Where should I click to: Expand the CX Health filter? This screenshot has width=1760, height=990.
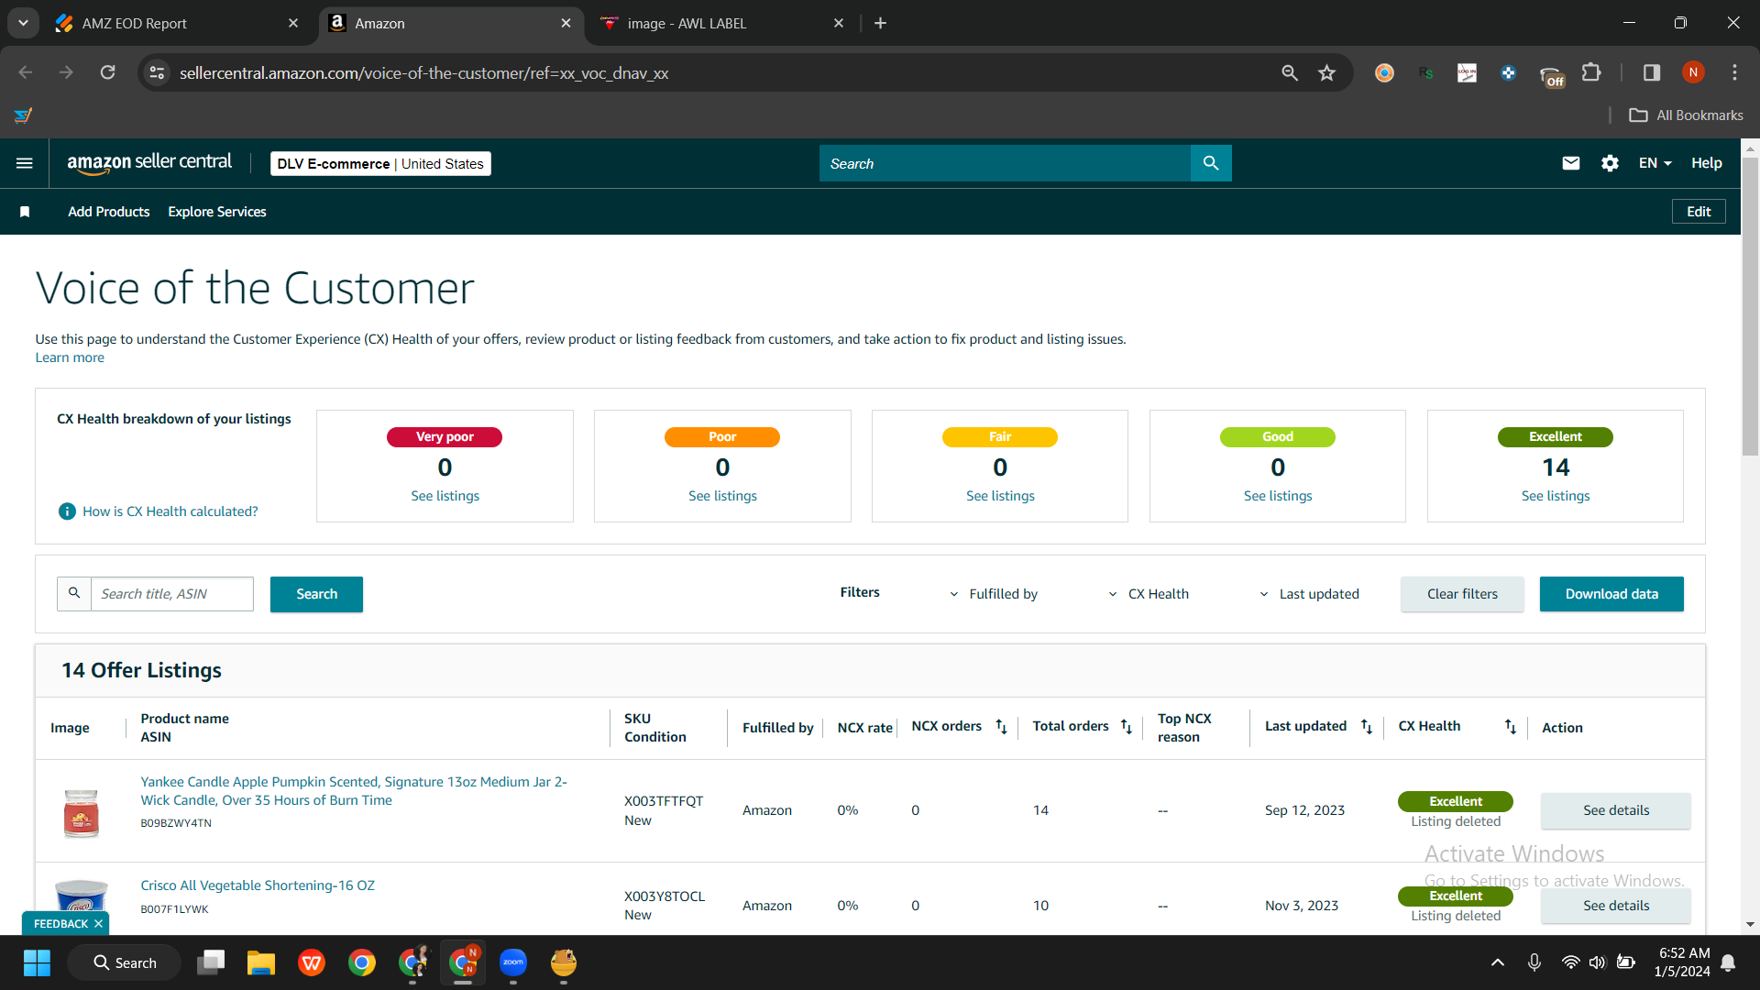coord(1148,594)
